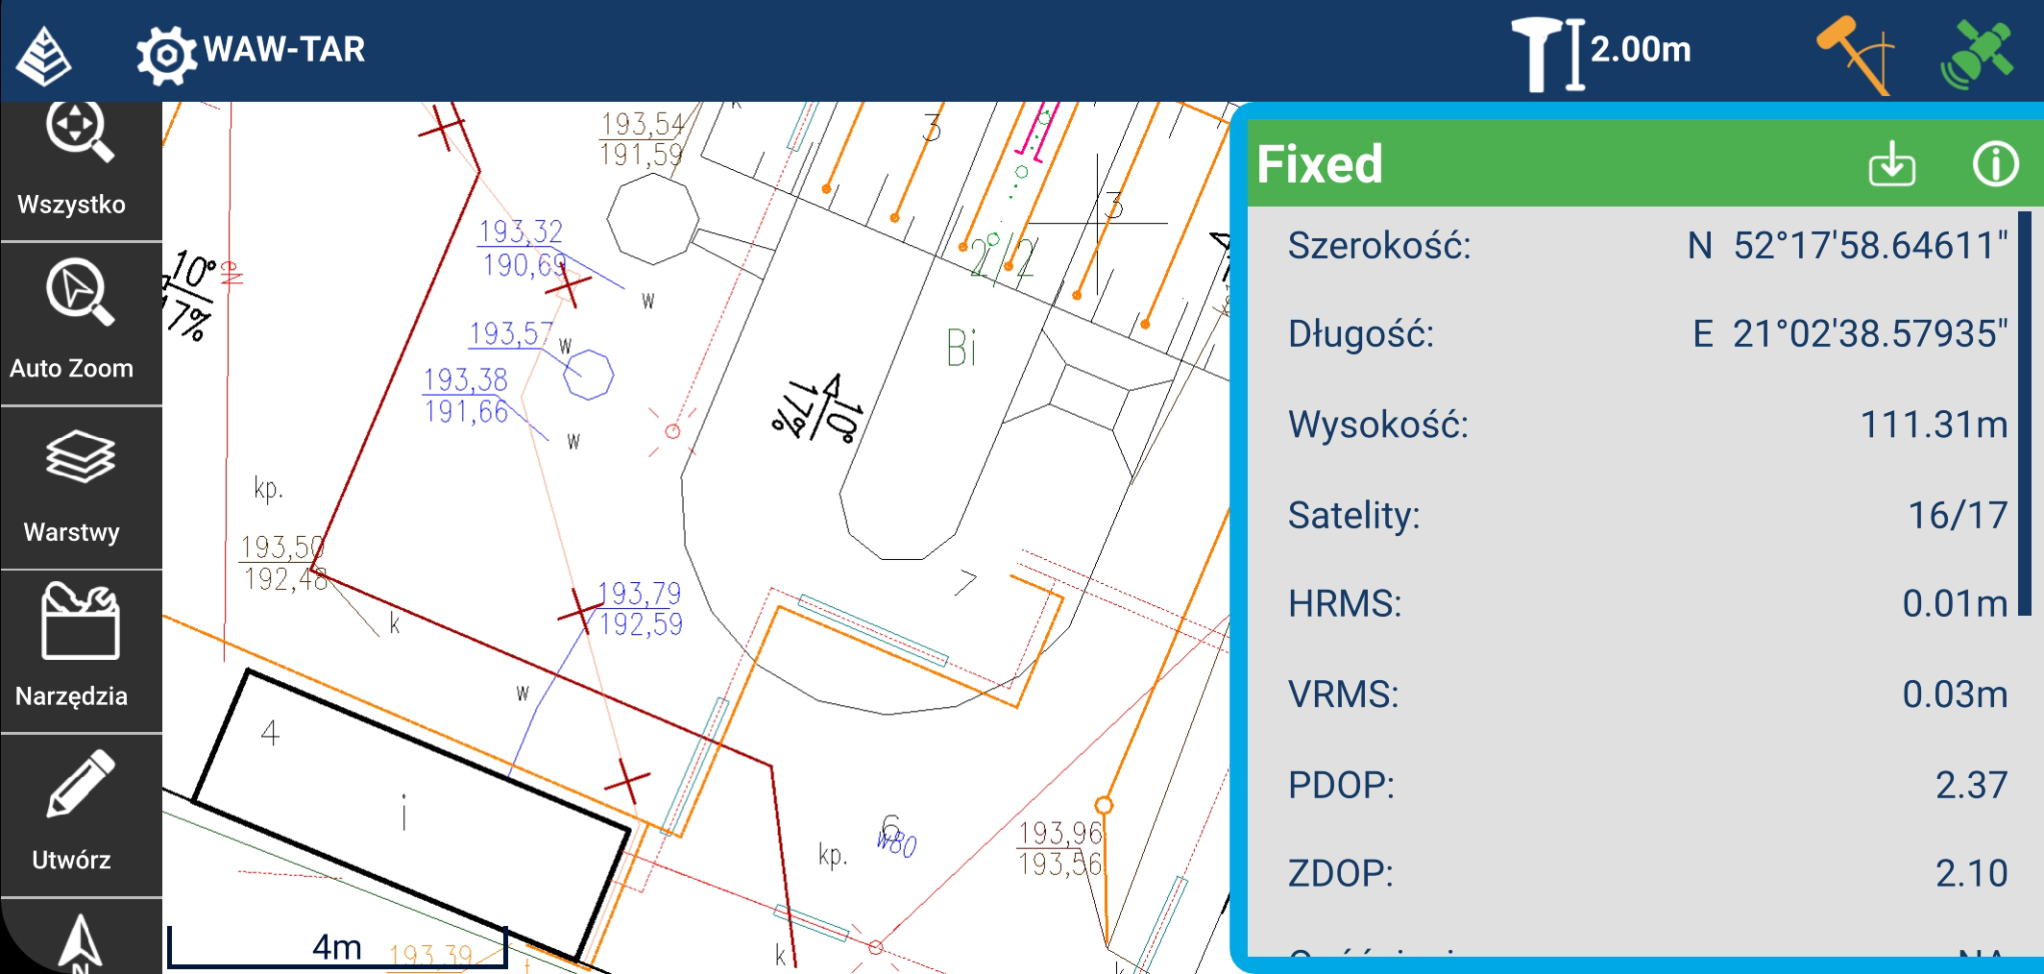Viewport: 2044px width, 974px height.
Task: Select the PDOP 2.37 value
Action: (1971, 785)
